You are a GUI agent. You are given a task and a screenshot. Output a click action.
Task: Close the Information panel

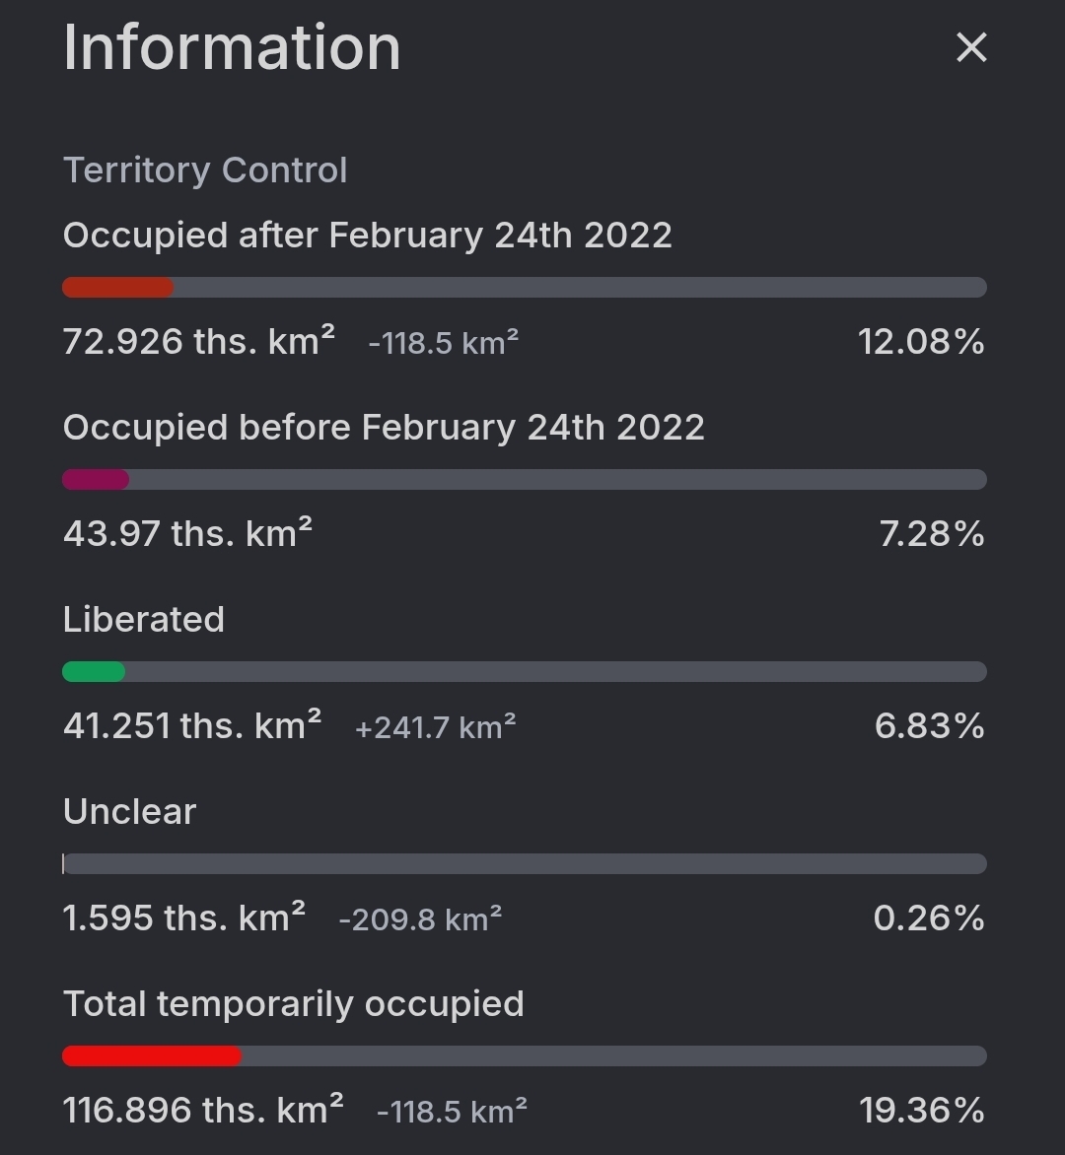tap(970, 47)
